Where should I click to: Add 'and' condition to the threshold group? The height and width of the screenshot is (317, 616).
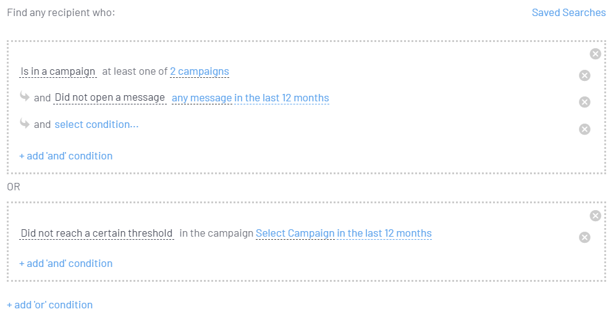click(65, 264)
